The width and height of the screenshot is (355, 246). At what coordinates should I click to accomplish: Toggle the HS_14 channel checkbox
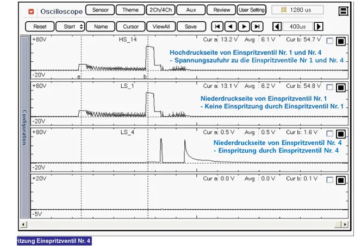tap(330, 41)
